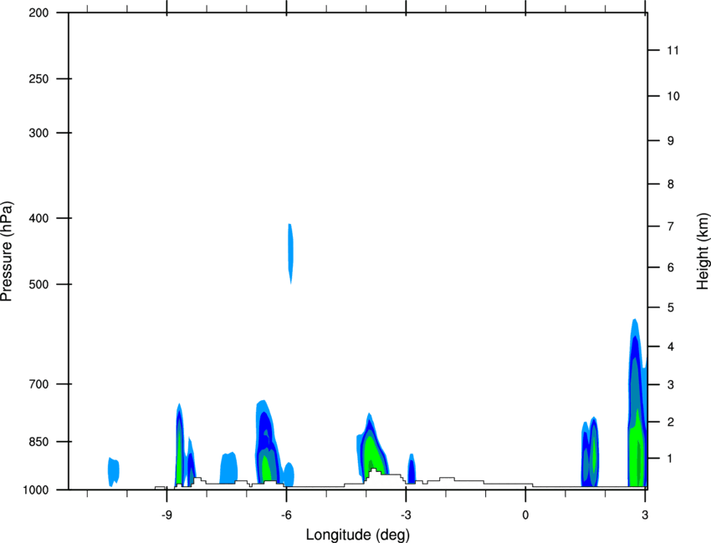This screenshot has width=711, height=543.
Task: Click the Height (km) axis title
Action: pos(703,251)
